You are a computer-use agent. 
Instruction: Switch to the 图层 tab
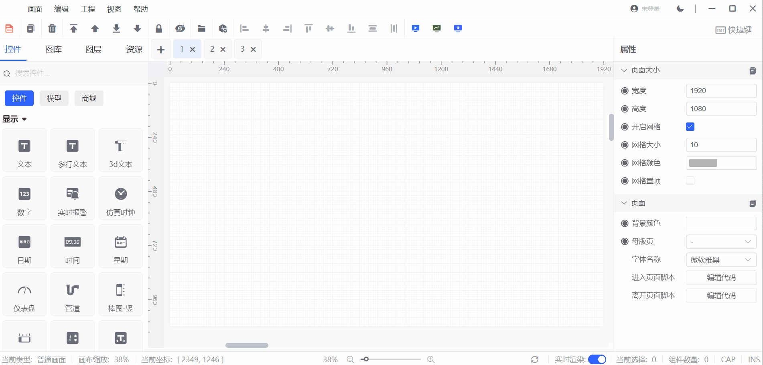click(93, 49)
